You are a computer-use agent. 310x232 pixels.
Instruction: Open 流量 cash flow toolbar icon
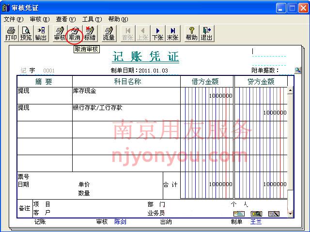108,33
